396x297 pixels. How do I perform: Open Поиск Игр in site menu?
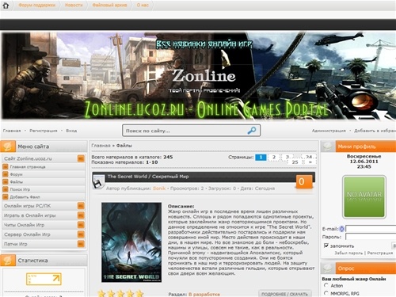click(x=20, y=189)
